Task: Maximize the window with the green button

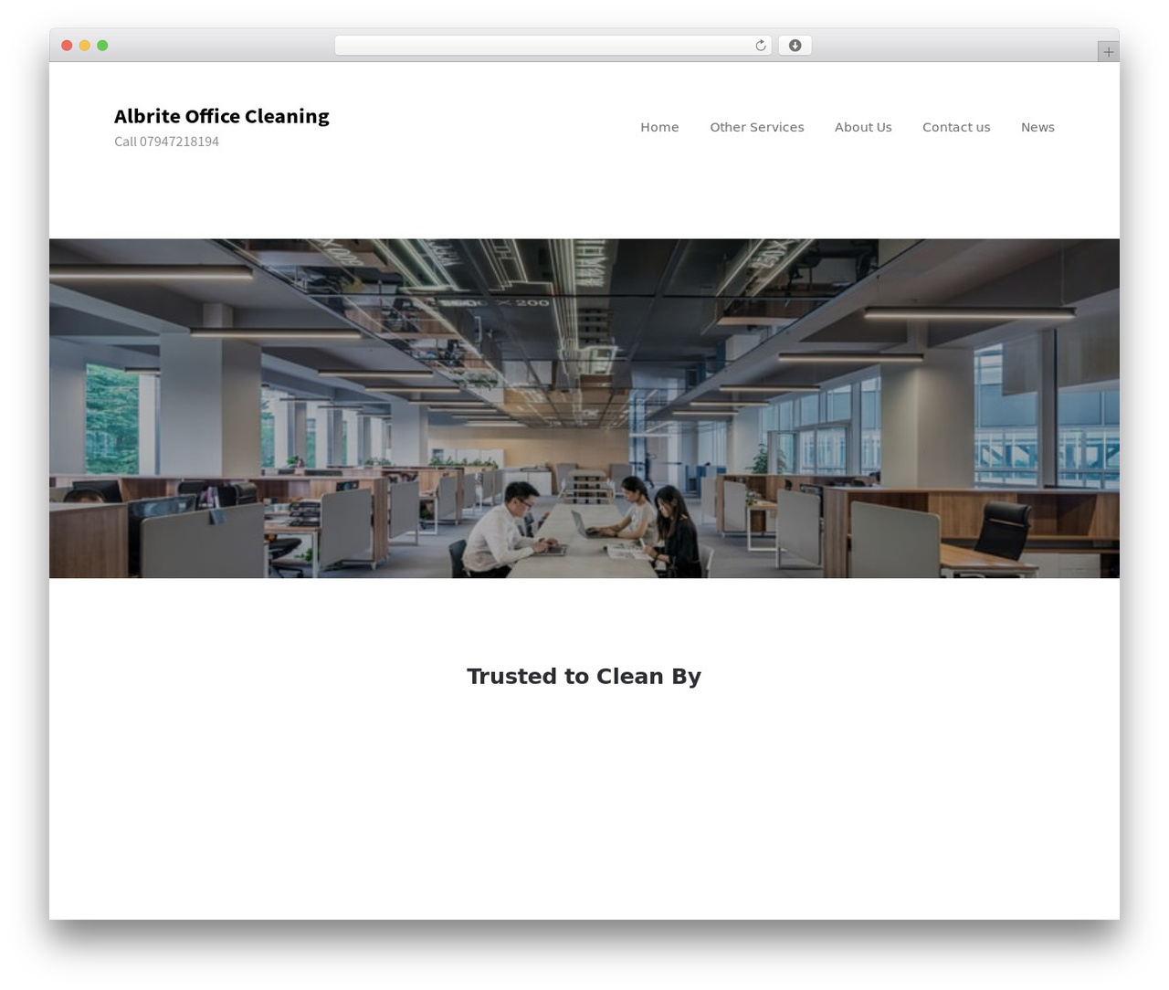Action: (x=102, y=46)
